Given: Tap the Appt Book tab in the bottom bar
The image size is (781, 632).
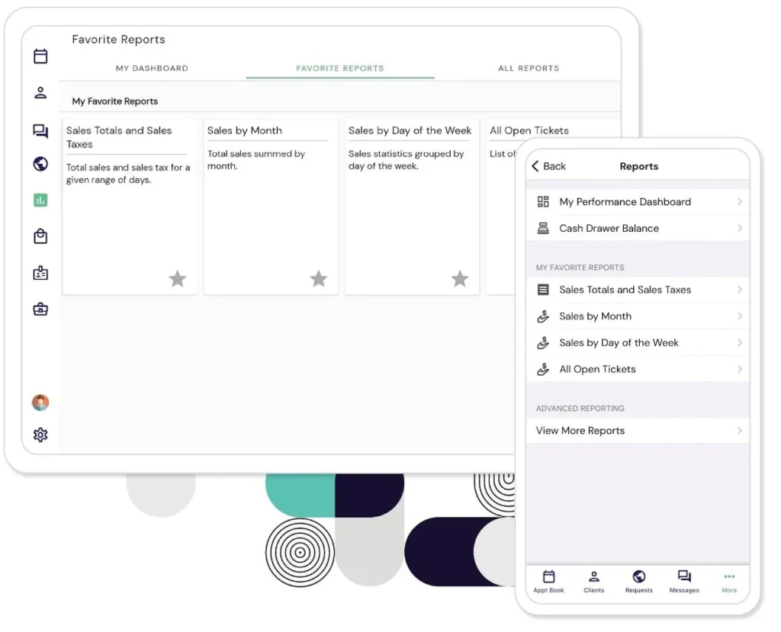Looking at the screenshot, I should pos(548,581).
